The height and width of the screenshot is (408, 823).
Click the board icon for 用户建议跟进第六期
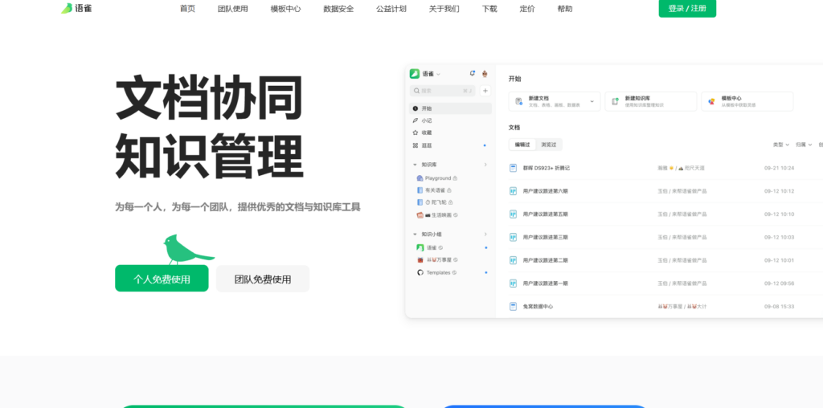[514, 191]
